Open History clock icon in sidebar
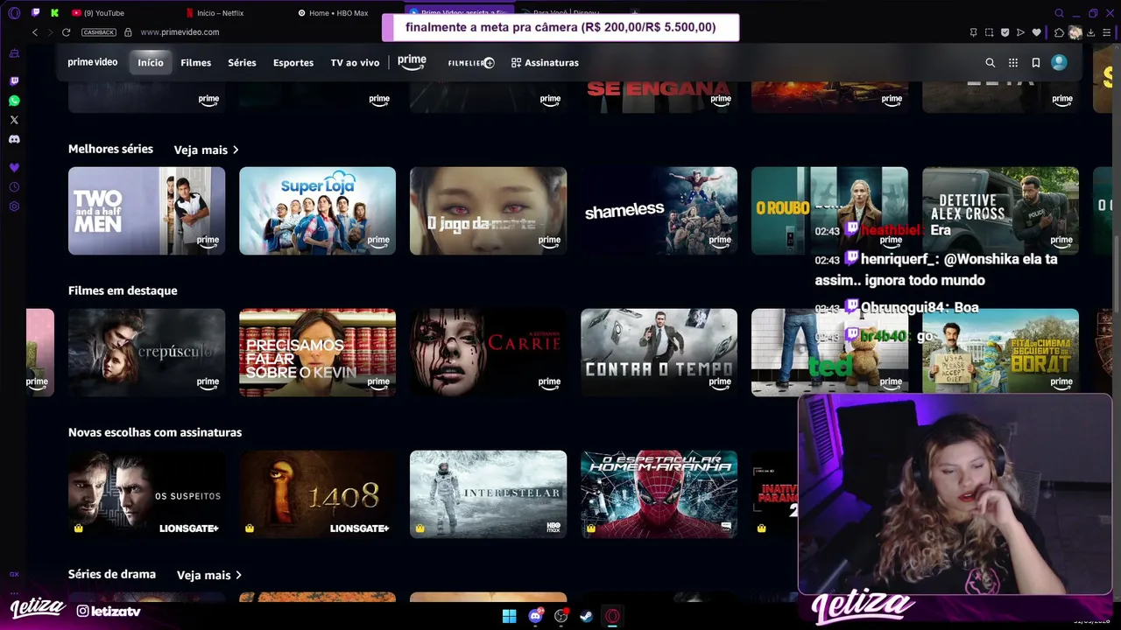Viewport: 1121px width, 630px height. tap(14, 187)
